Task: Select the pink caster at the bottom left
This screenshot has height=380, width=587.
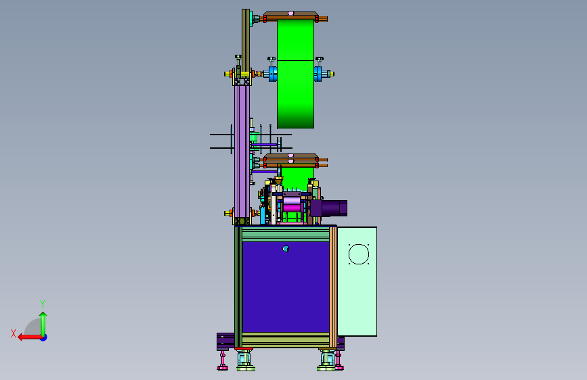Action: click(223, 361)
